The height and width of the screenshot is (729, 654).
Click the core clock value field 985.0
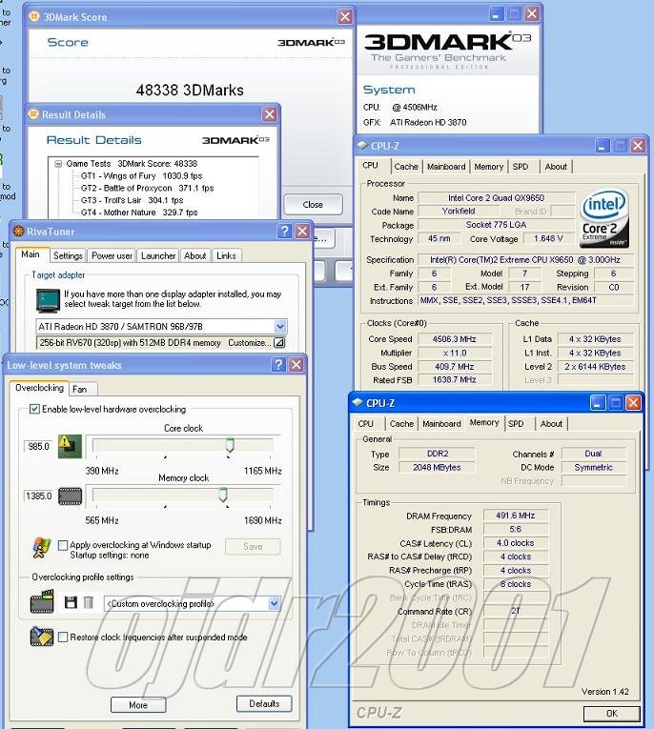pos(38,446)
